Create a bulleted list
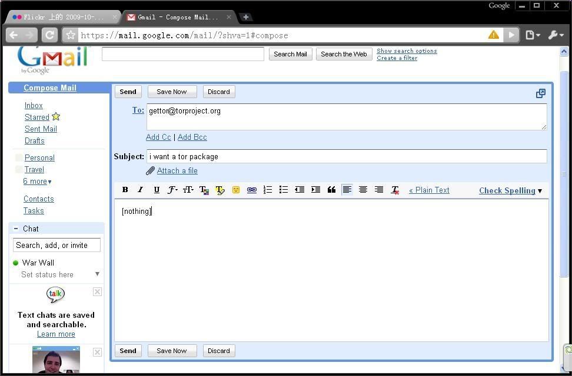 coord(284,189)
